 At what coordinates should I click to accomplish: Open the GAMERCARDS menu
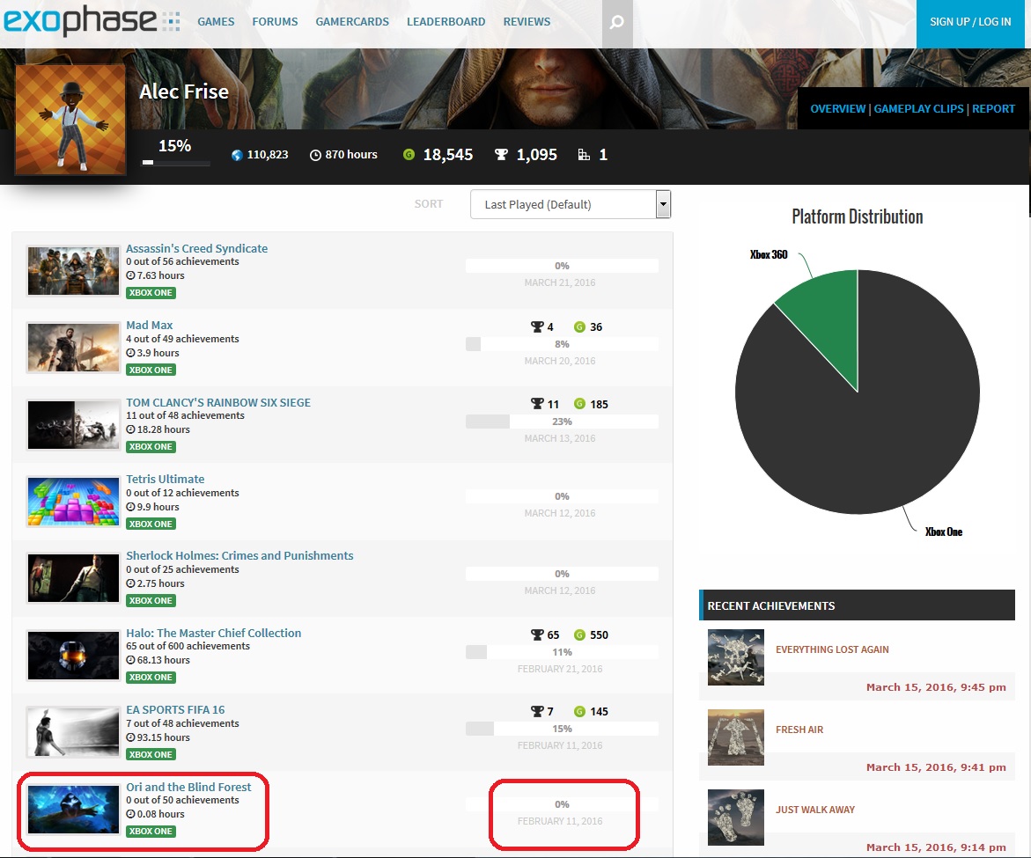(x=352, y=22)
